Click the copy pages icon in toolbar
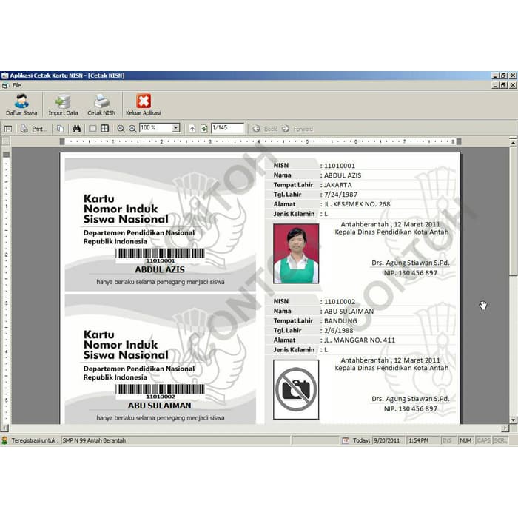Viewport: 518px width, 518px height. click(60, 129)
